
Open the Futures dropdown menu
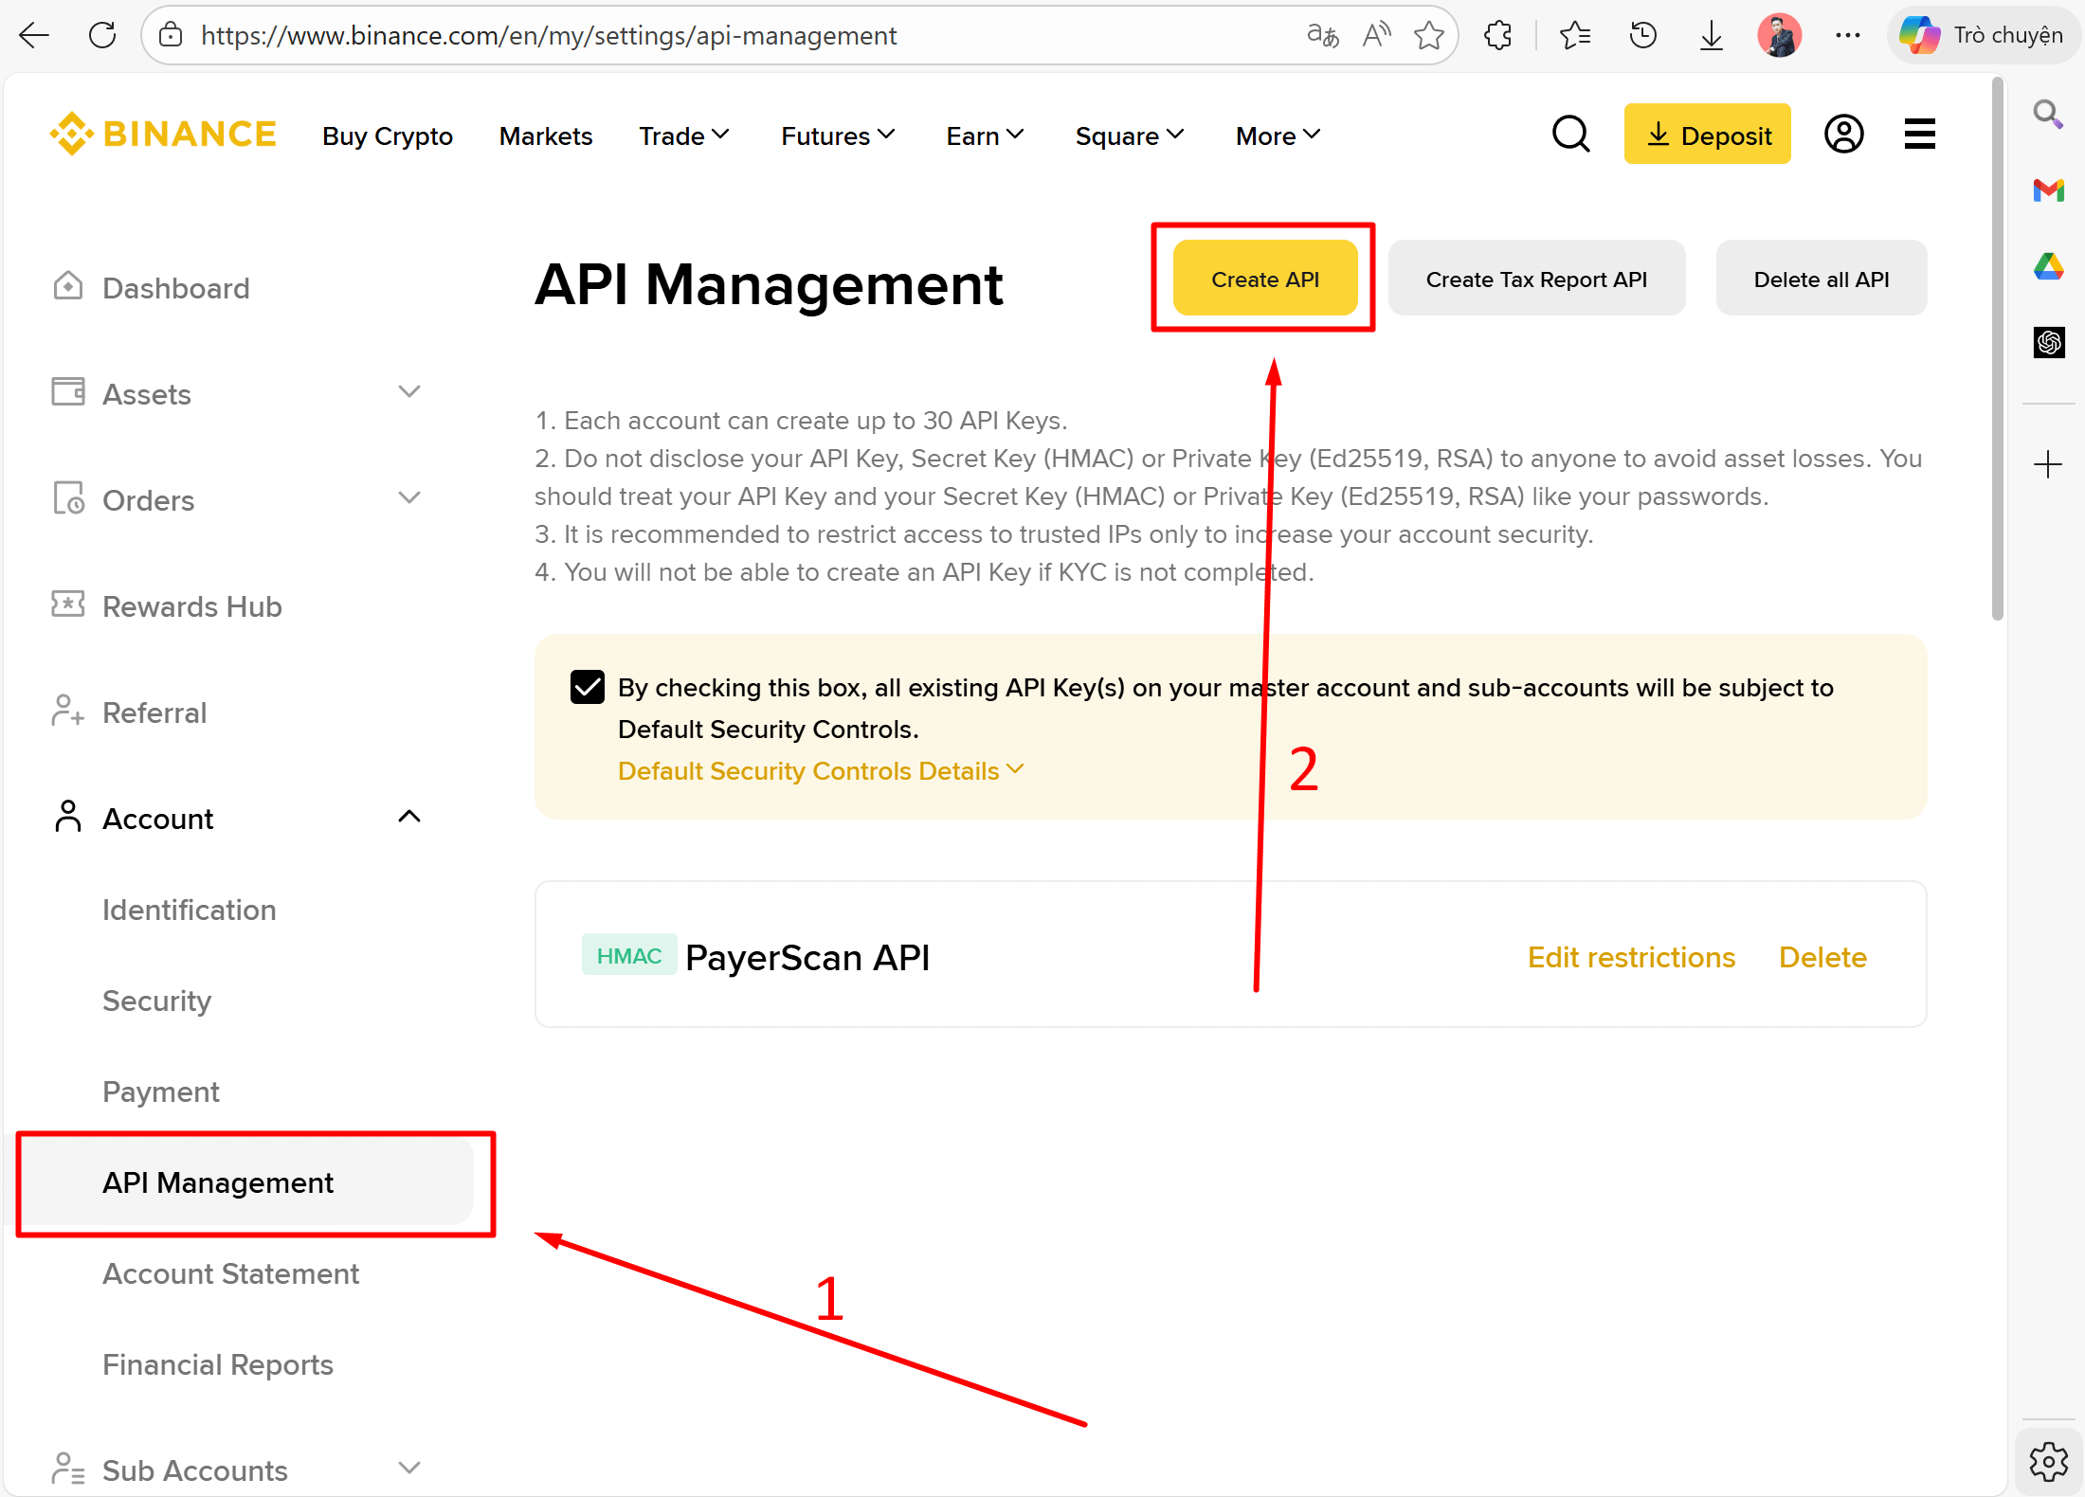[x=836, y=135]
